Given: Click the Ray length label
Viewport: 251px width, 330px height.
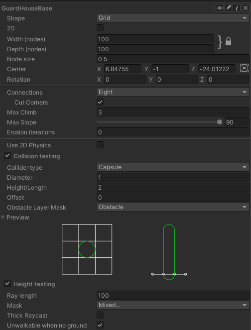Looking at the screenshot, I should tap(22, 296).
